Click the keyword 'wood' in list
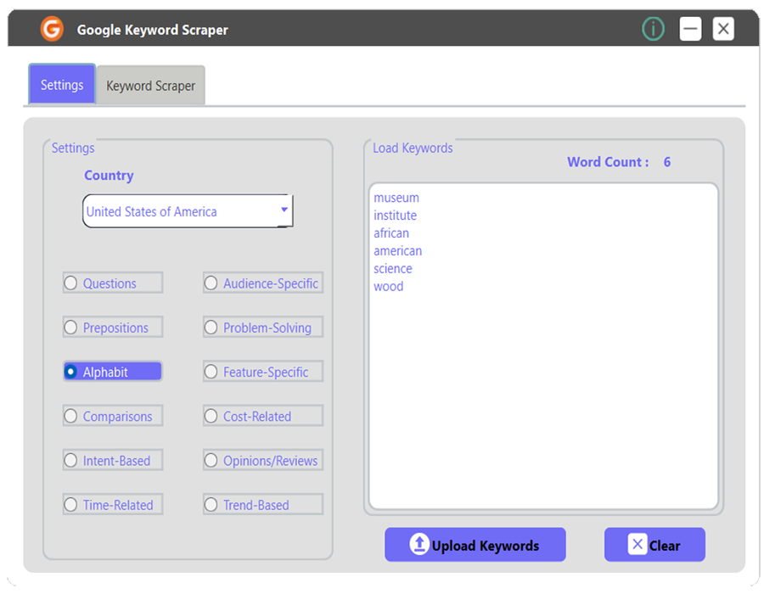Image resolution: width=764 pixels, height=594 pixels. [388, 286]
